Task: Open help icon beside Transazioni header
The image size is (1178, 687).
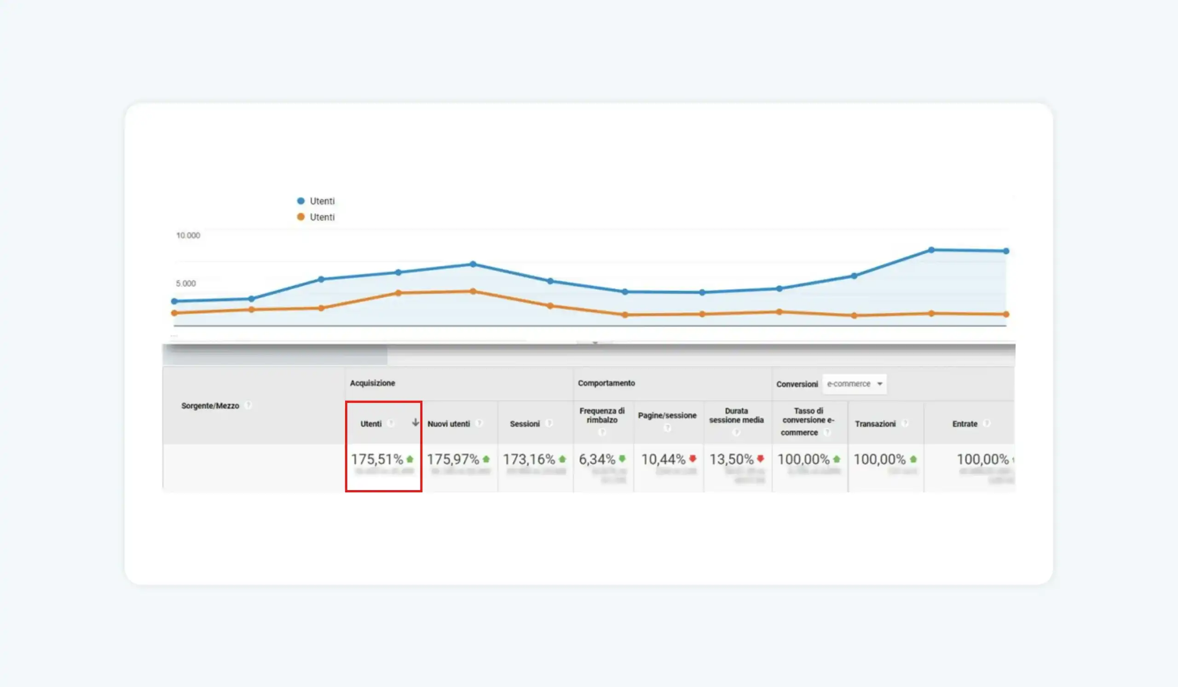Action: pos(905,423)
